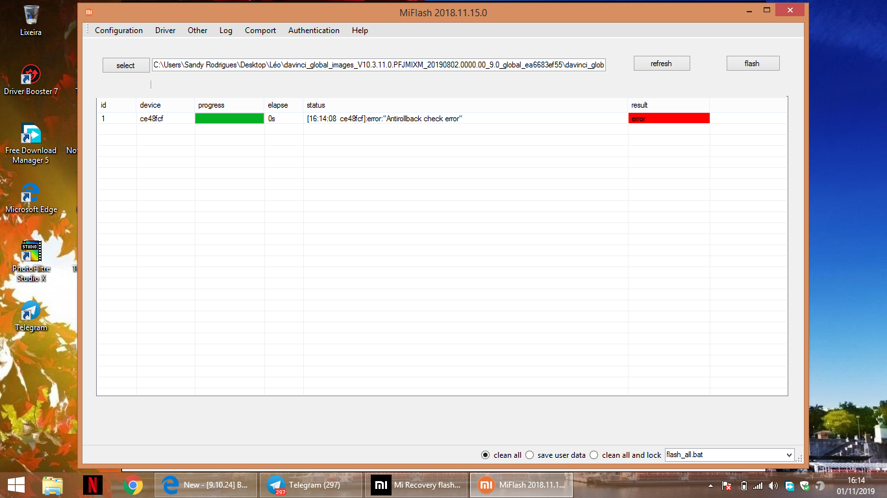This screenshot has width=887, height=498.
Task: Open Netflix from the taskbar
Action: click(93, 485)
